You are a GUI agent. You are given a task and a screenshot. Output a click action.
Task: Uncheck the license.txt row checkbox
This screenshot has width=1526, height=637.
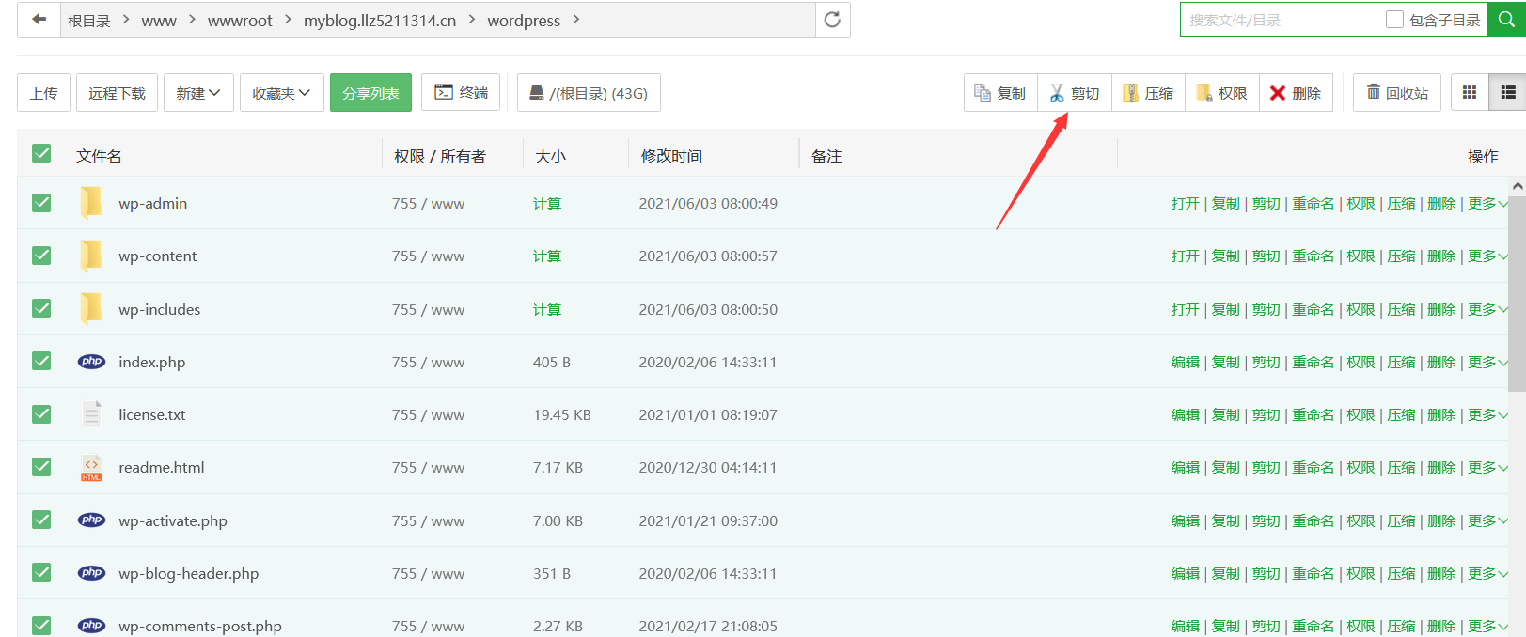tap(41, 413)
